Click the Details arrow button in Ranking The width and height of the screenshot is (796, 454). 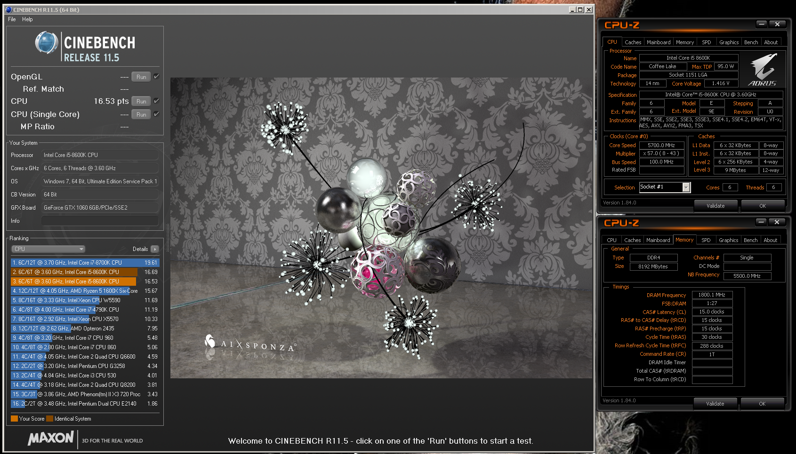click(x=155, y=249)
